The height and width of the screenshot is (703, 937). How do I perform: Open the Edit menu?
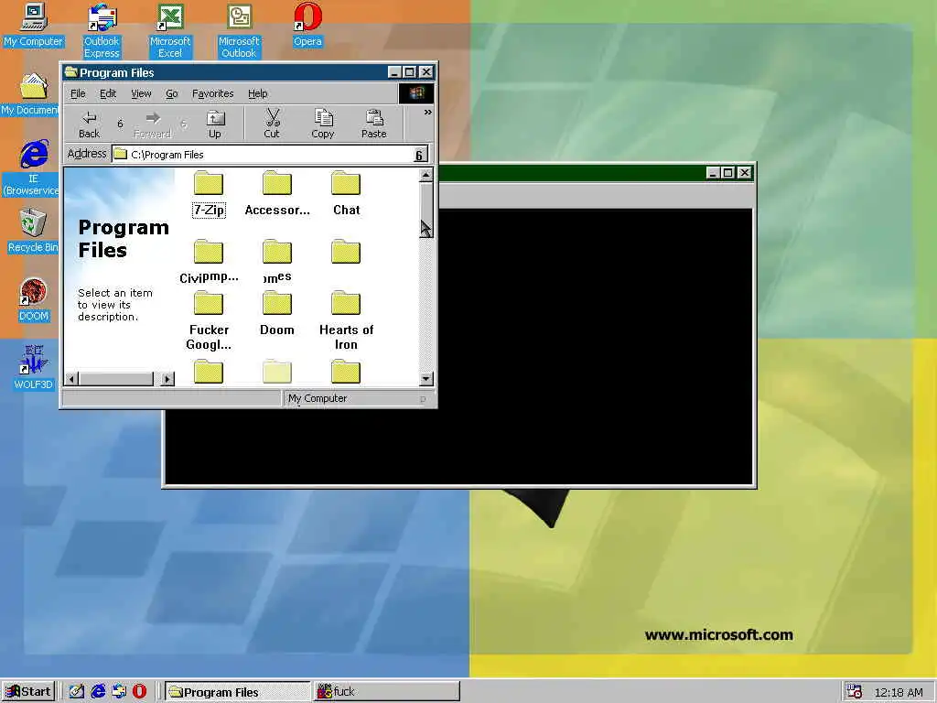click(108, 93)
